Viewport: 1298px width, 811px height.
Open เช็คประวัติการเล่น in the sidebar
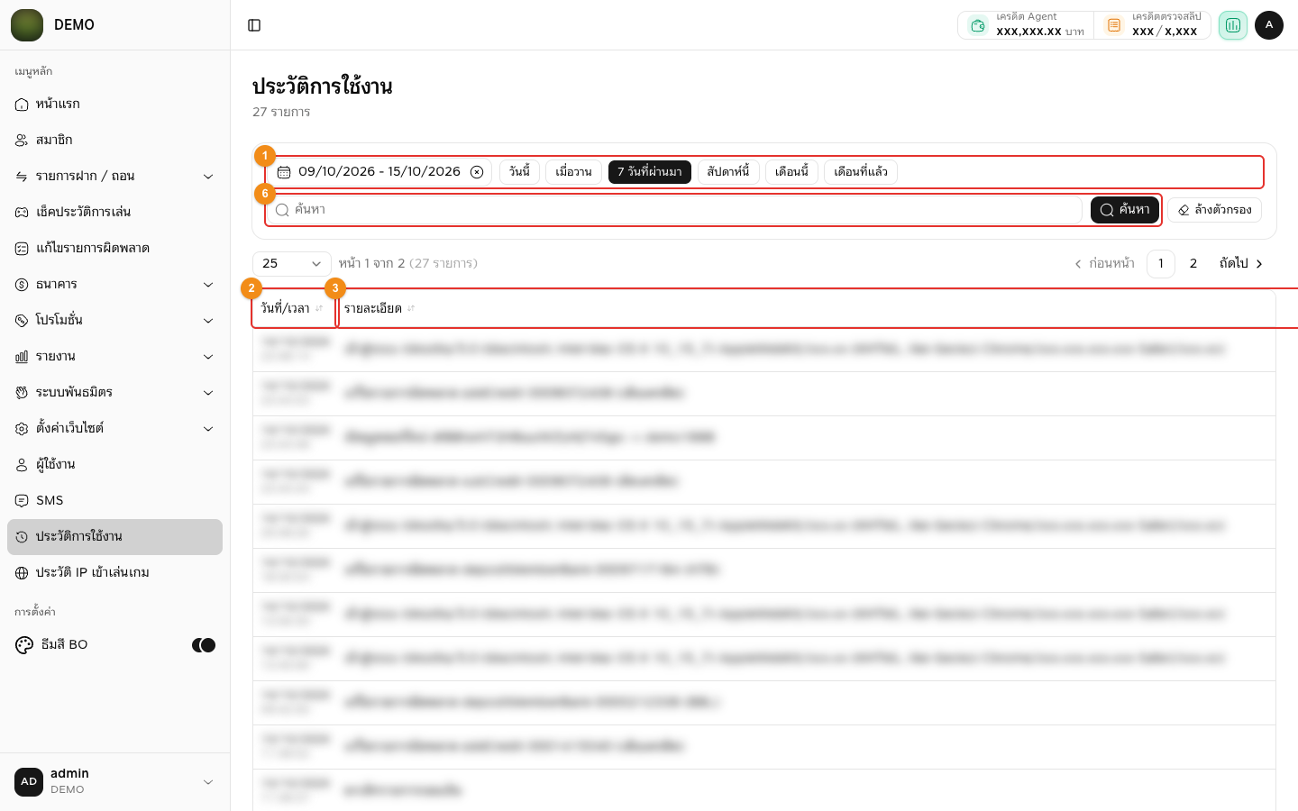pyautogui.click(x=114, y=213)
